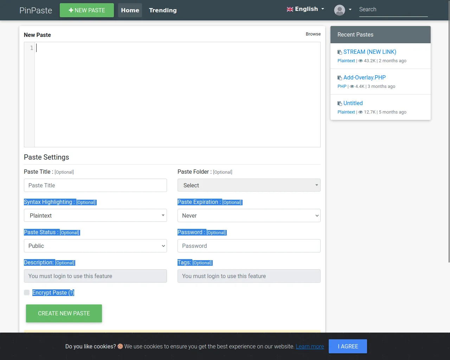Open the Learn more cookie link
450x360 pixels.
click(310, 346)
